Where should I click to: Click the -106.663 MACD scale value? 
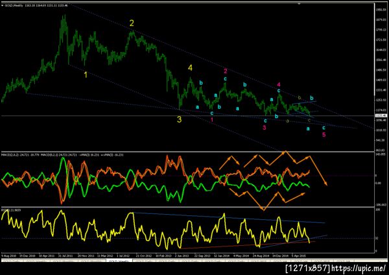click(x=381, y=205)
